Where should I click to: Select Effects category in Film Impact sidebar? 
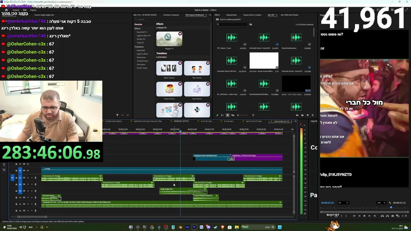(137, 29)
